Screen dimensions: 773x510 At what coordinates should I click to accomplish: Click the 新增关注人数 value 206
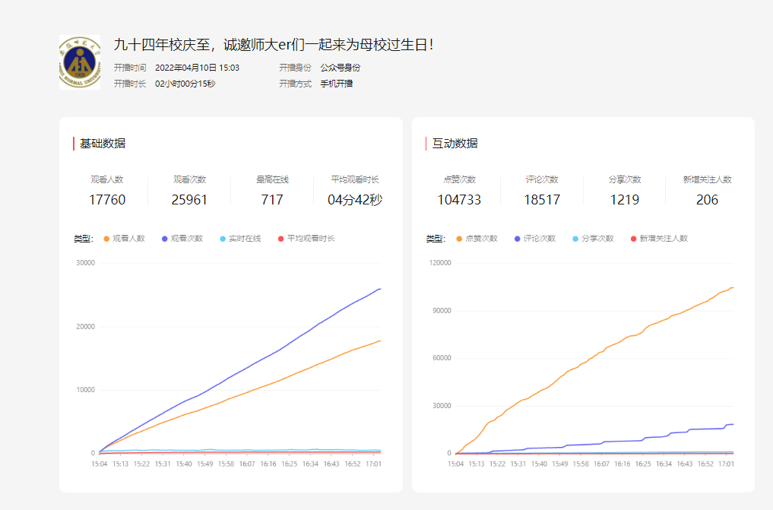pyautogui.click(x=707, y=200)
